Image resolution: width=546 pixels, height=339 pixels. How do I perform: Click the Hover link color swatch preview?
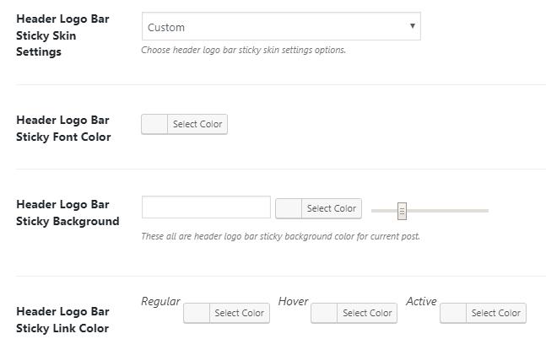[x=324, y=313]
